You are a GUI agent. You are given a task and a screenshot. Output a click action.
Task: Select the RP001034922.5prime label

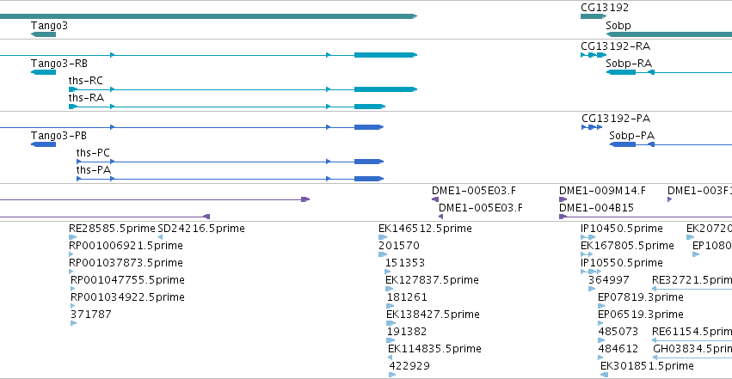127,297
